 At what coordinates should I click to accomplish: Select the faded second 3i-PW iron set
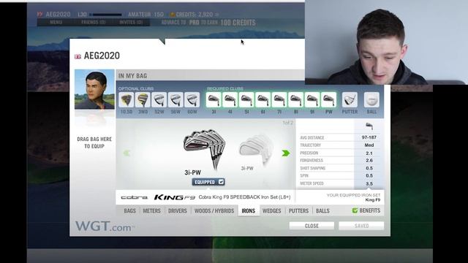[255, 149]
